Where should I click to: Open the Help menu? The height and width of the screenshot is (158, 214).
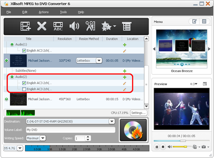[x=81, y=12]
